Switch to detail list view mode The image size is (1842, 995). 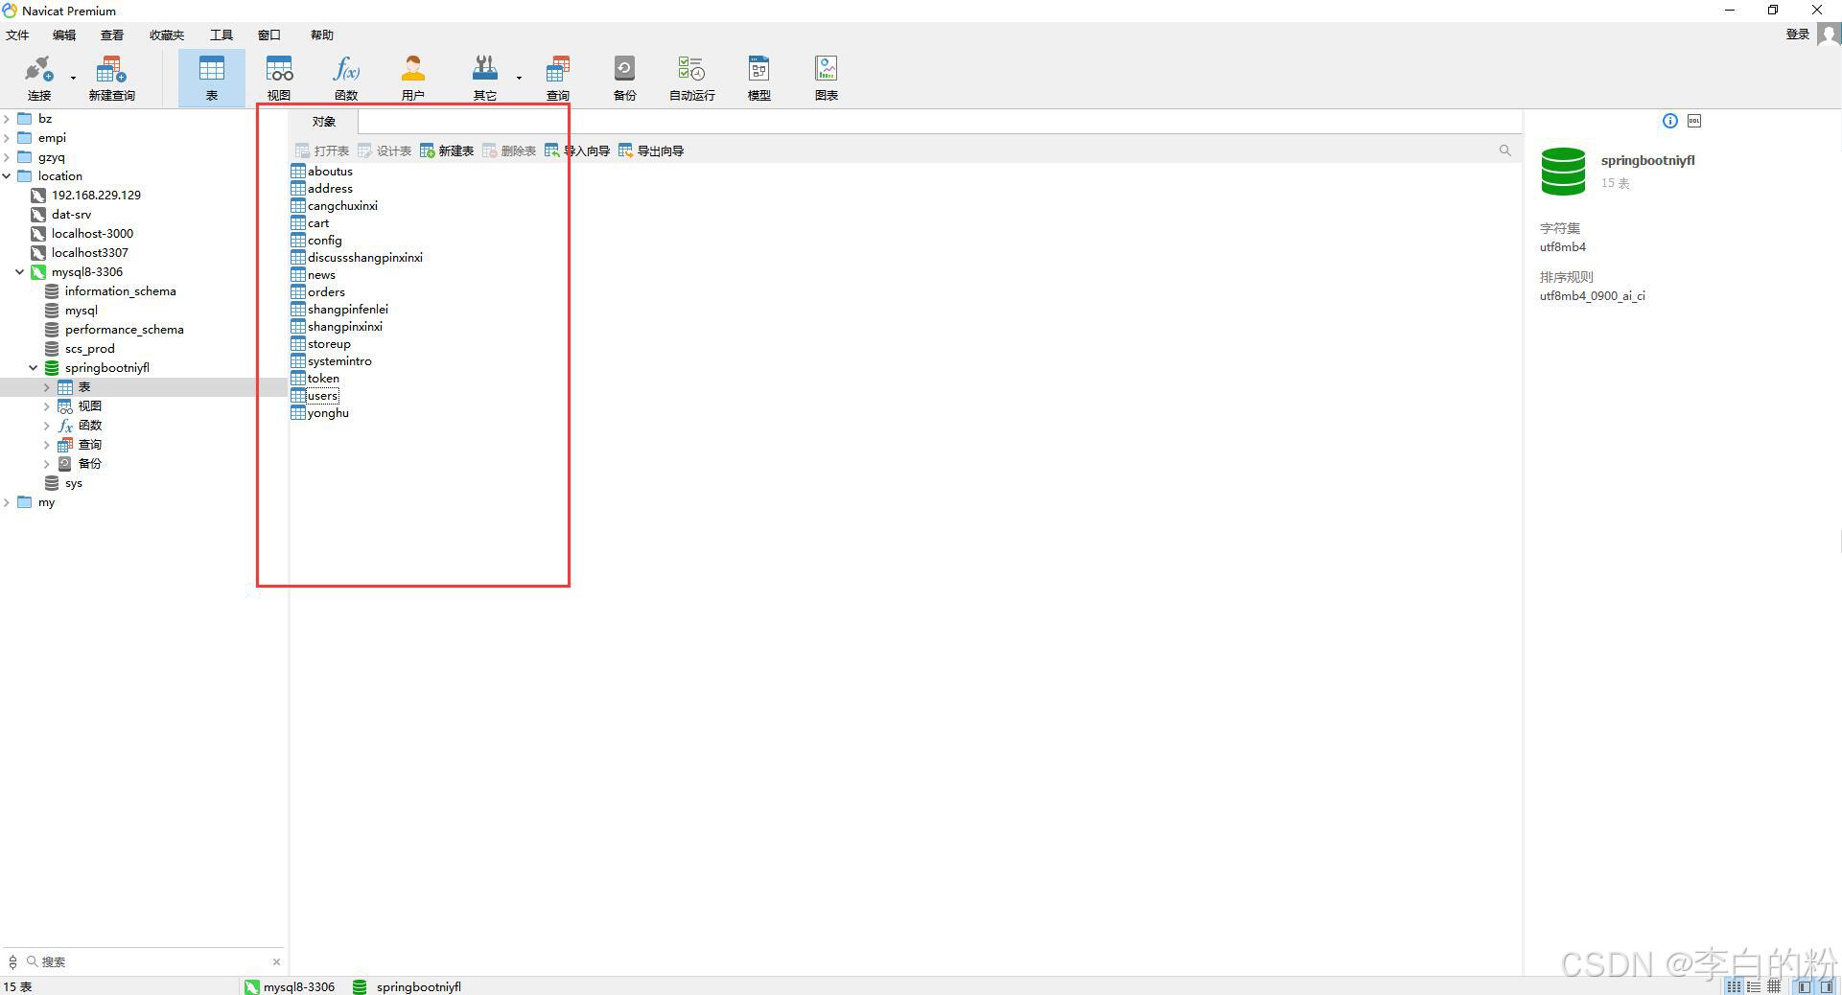(1754, 986)
